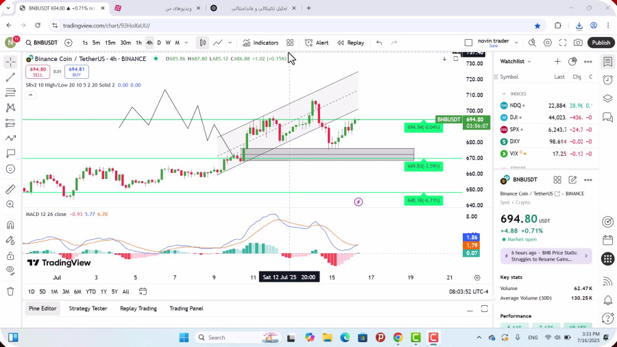Expand the chart type dropdown arrow
This screenshot has height=347, width=617.
click(230, 43)
